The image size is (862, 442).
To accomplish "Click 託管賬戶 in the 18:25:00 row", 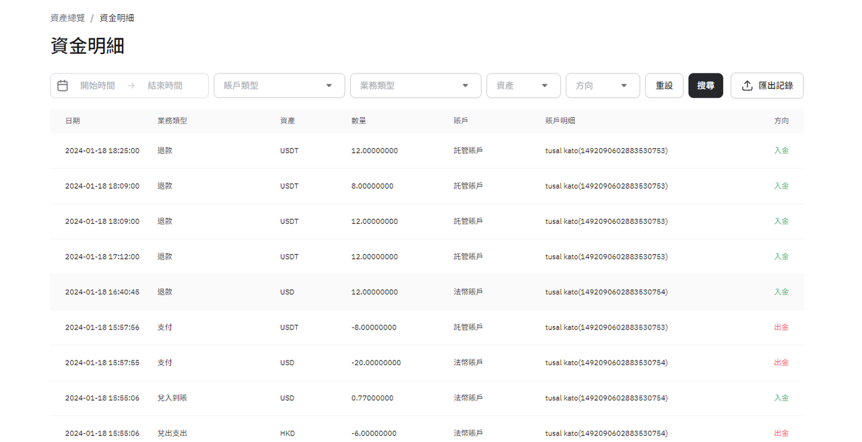I will (468, 151).
